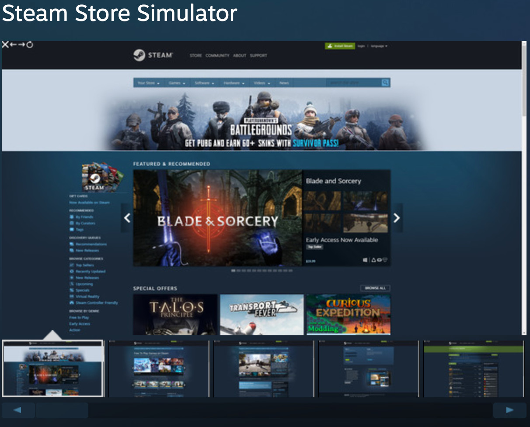Click the Steam logo icon
530x427 pixels.
139,55
